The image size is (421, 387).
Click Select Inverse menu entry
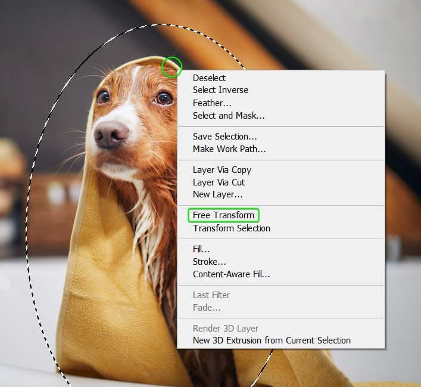[x=281, y=90]
